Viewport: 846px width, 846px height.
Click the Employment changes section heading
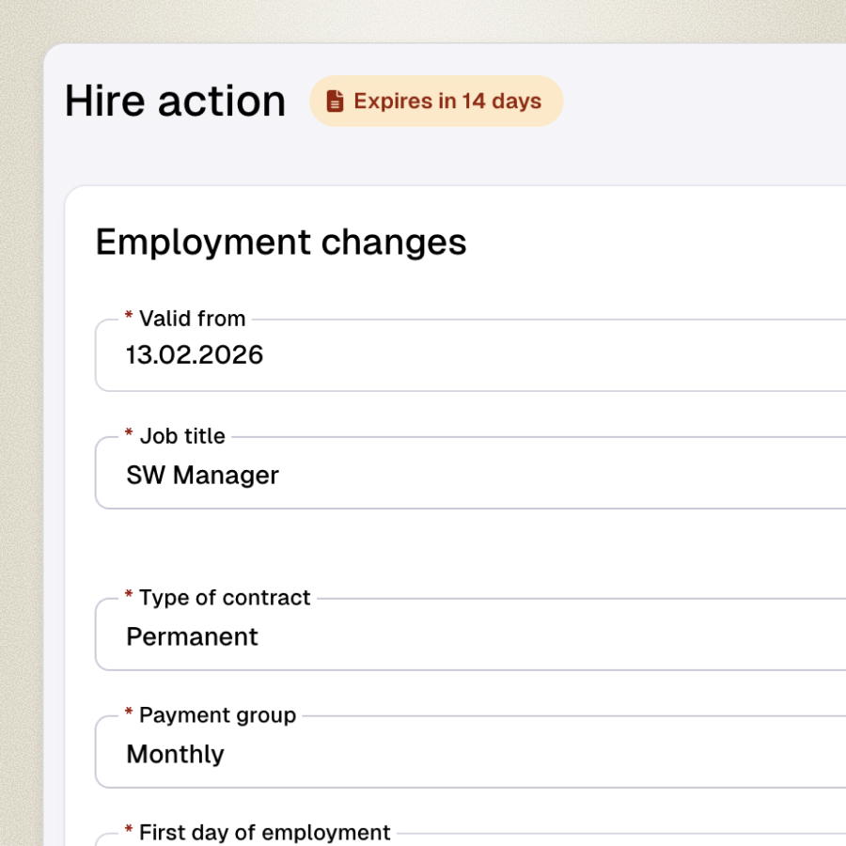click(x=279, y=243)
